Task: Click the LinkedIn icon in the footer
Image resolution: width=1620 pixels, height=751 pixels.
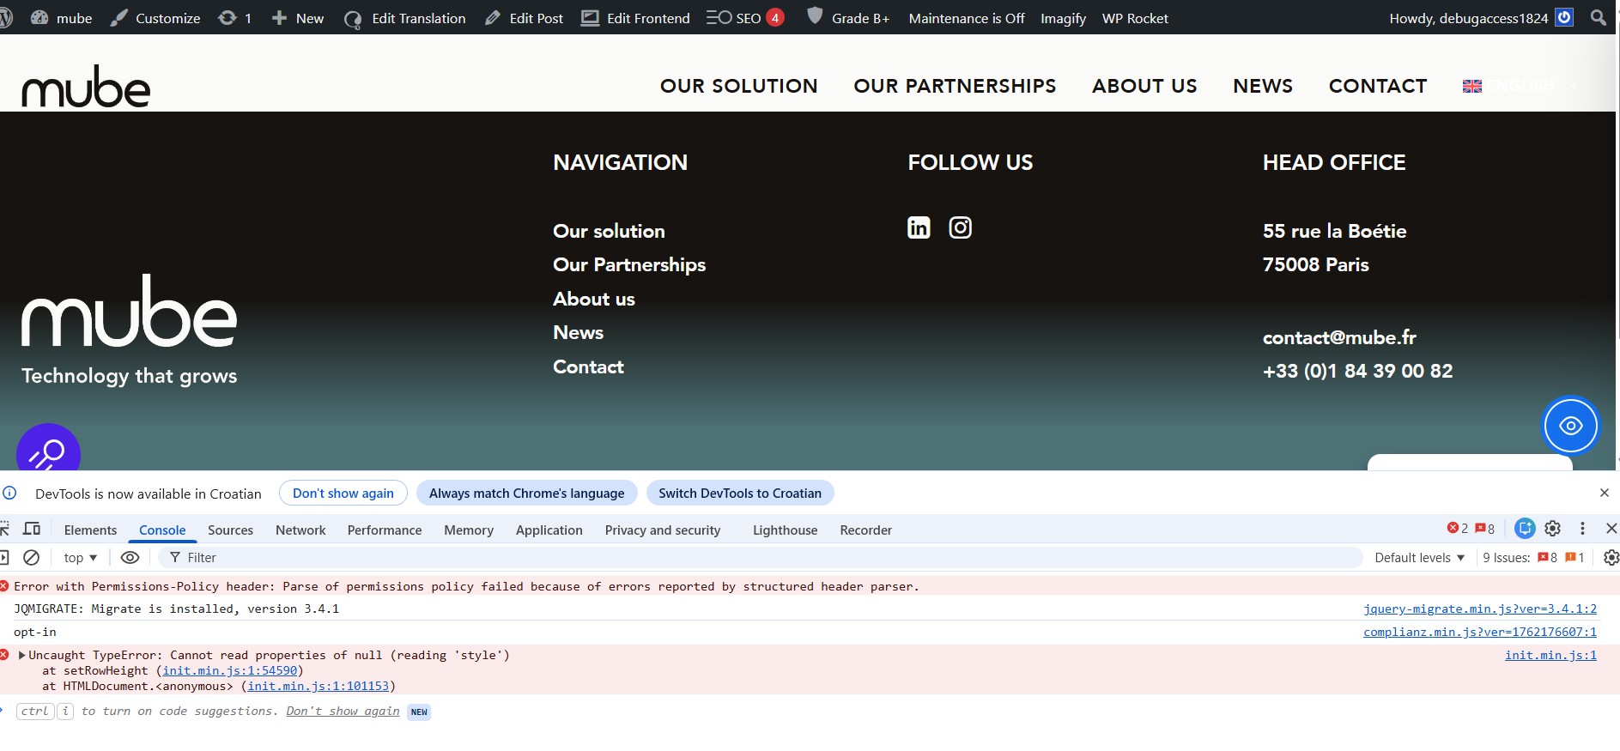Action: [919, 227]
